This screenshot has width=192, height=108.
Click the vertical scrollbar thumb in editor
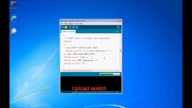click(120, 50)
